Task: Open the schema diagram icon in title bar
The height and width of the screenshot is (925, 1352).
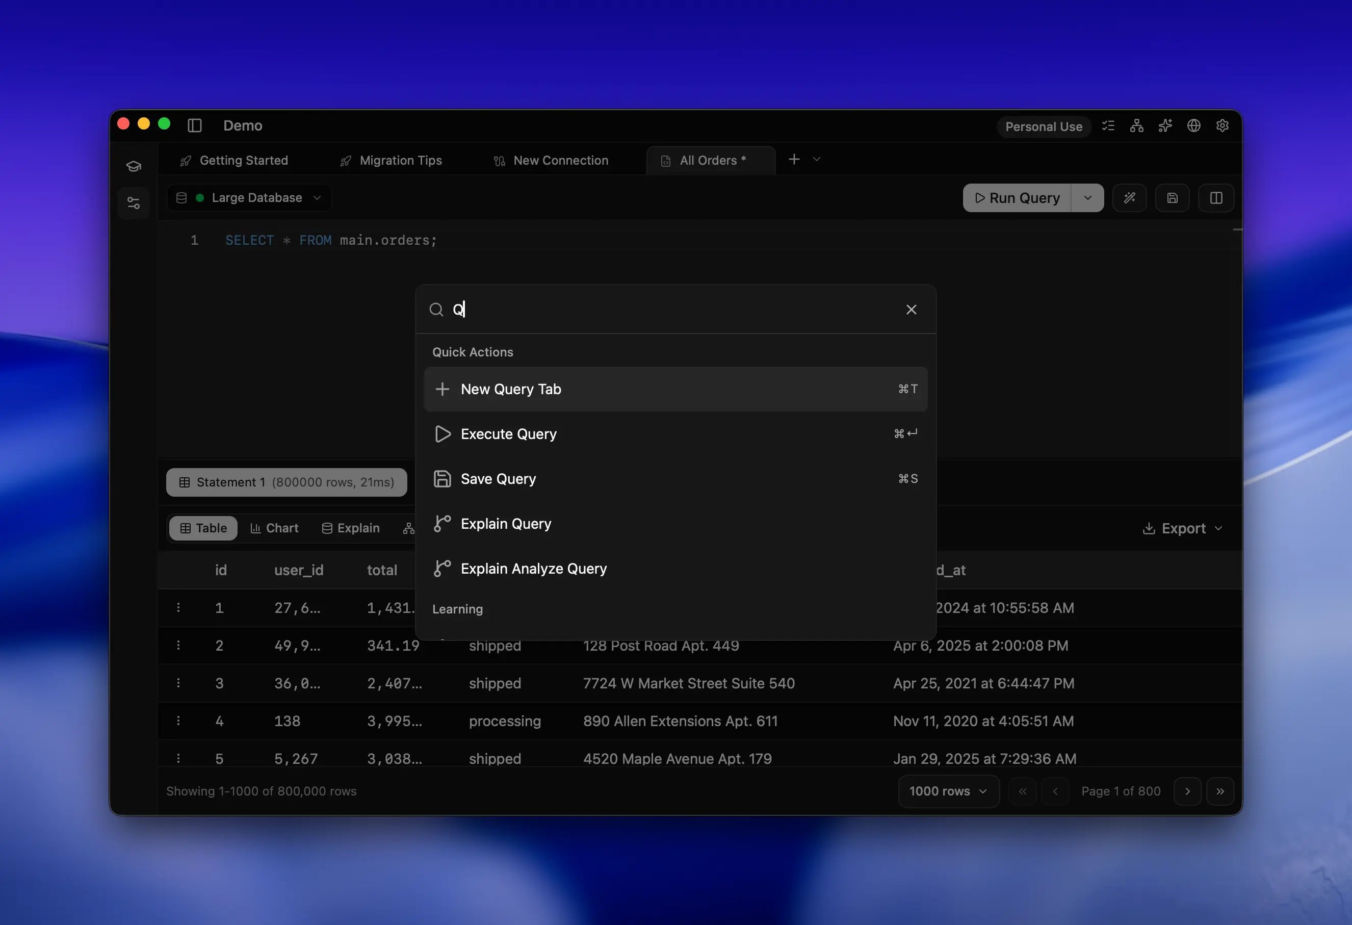Action: click(1137, 125)
